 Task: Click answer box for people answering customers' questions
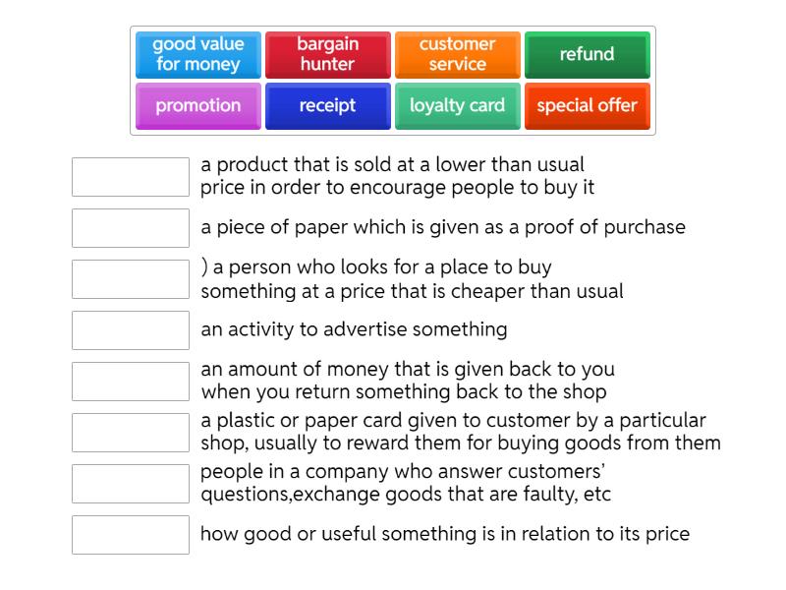[131, 484]
